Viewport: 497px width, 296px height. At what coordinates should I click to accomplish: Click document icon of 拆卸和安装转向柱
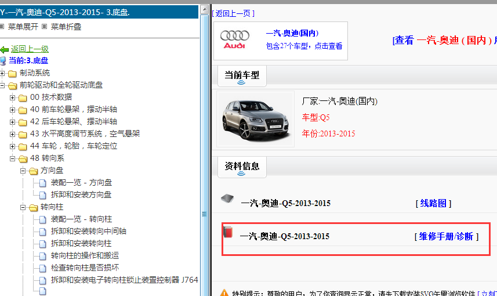42,244
